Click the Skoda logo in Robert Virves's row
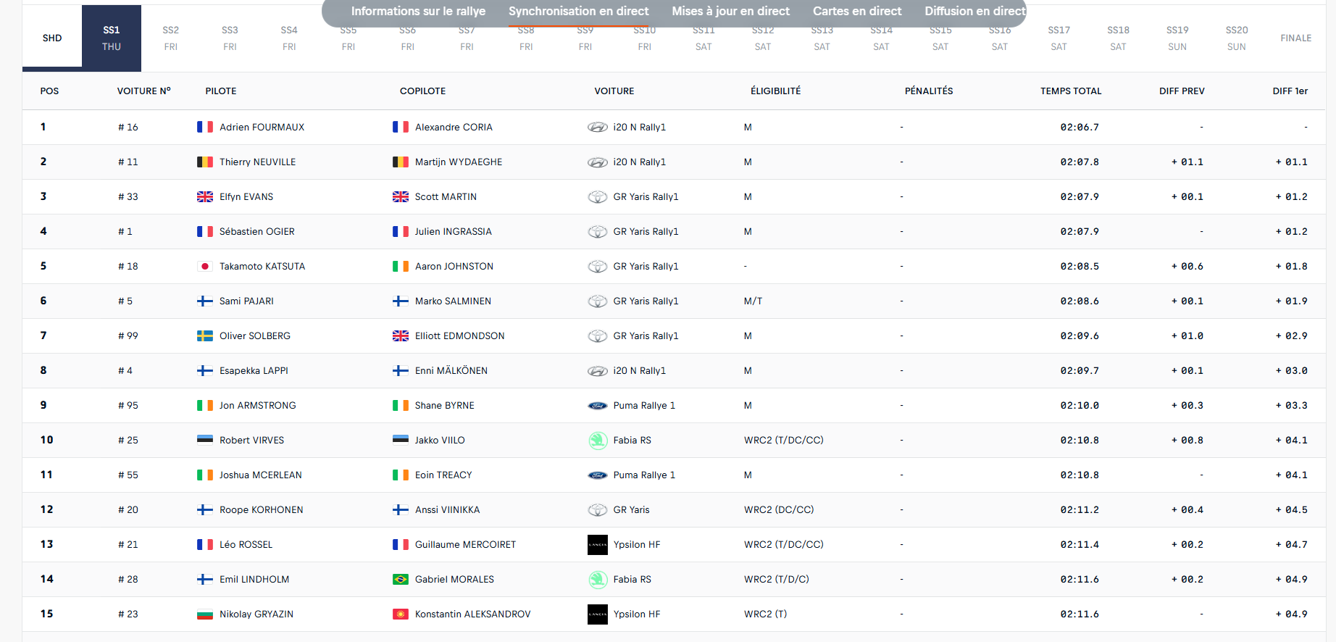 pos(598,440)
